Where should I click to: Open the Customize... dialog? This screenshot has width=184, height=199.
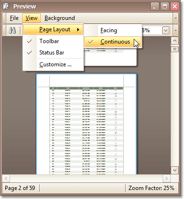click(53, 64)
